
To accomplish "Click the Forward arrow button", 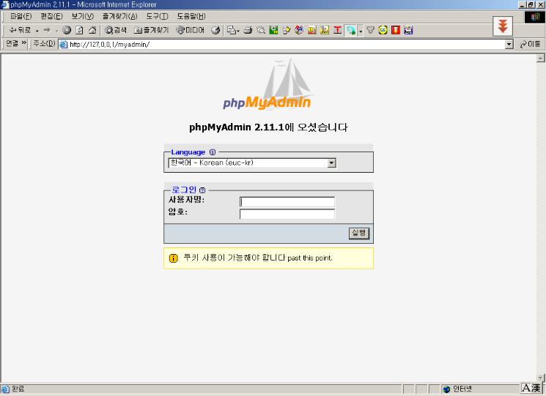I will pos(47,30).
